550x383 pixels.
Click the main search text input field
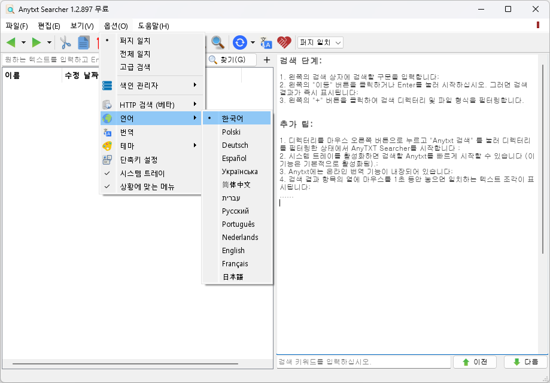coord(51,60)
